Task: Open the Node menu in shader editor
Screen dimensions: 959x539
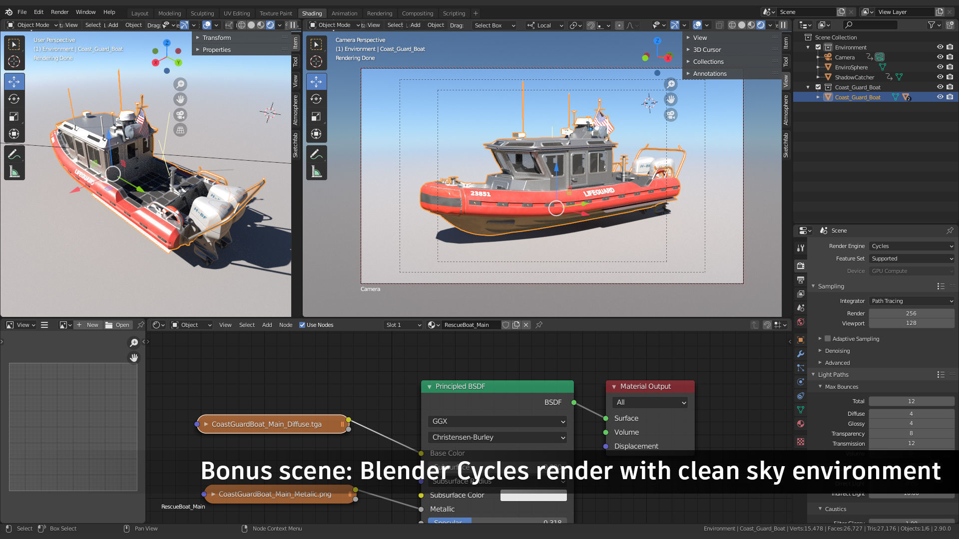Action: click(x=286, y=325)
